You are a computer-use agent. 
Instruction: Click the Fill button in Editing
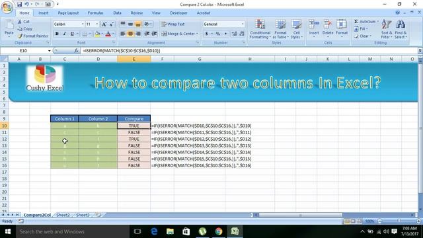point(361,28)
